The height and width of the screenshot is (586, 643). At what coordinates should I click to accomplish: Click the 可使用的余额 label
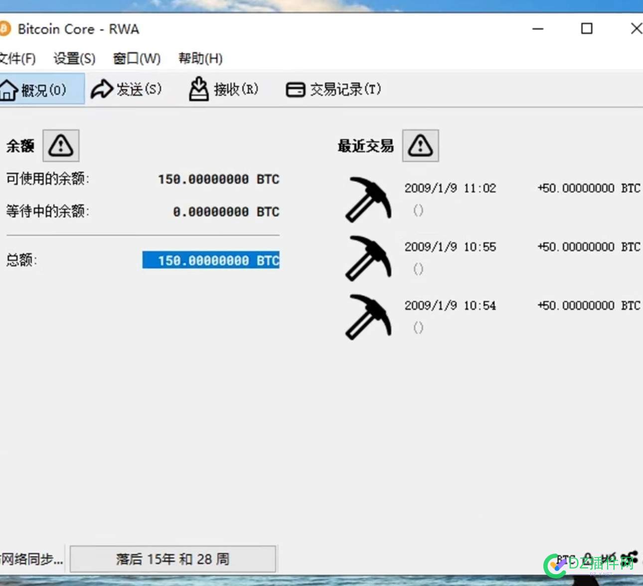48,178
